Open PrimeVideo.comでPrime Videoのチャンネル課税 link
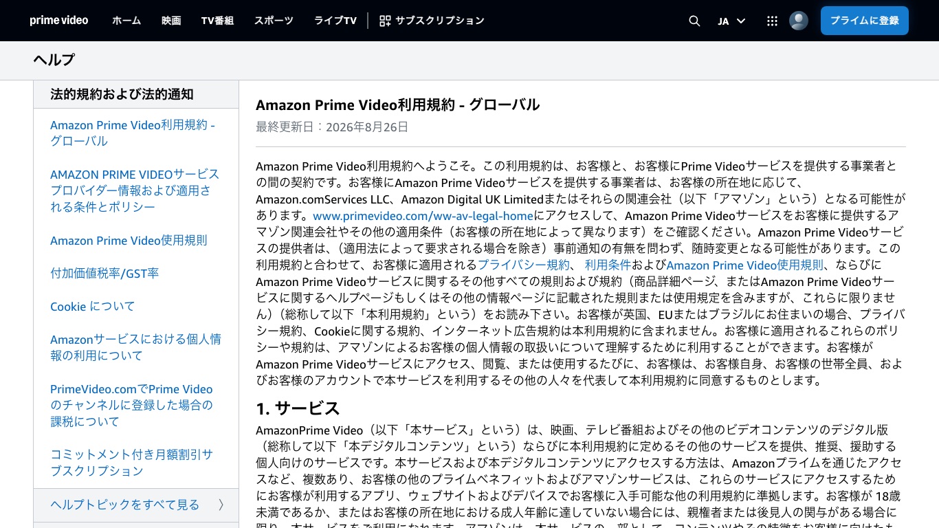 coord(132,406)
